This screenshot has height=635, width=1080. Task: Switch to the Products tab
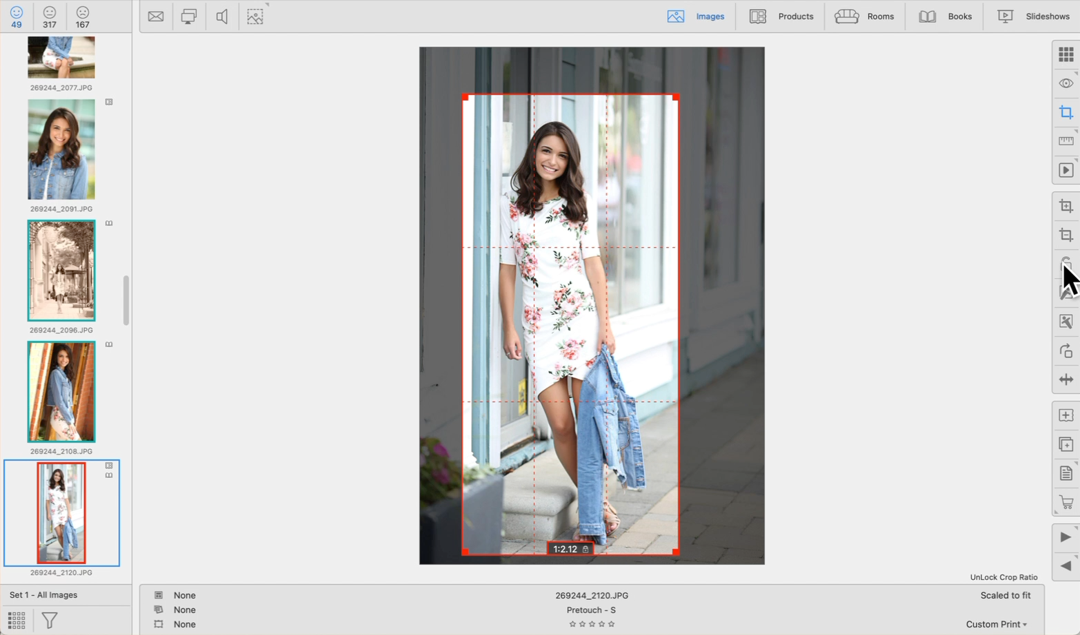781,17
